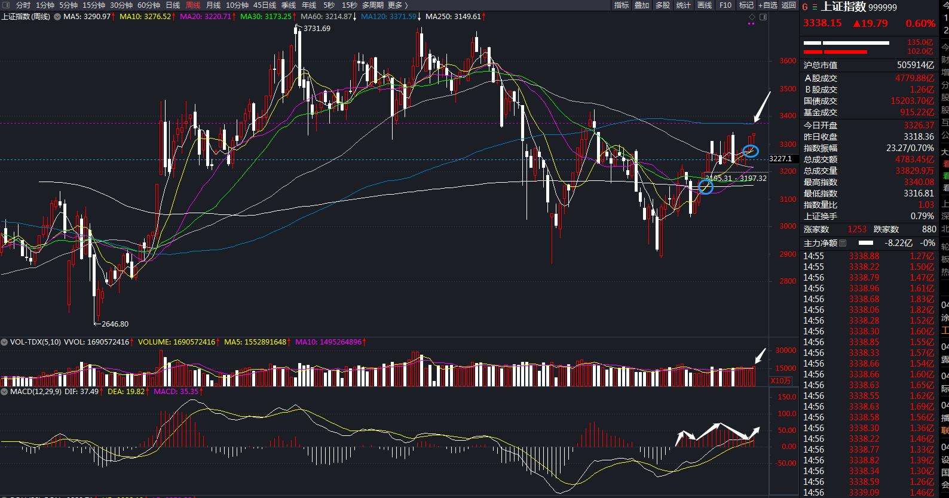
Task: Switch to the 月线 monthly chart tab
Action: click(x=213, y=5)
